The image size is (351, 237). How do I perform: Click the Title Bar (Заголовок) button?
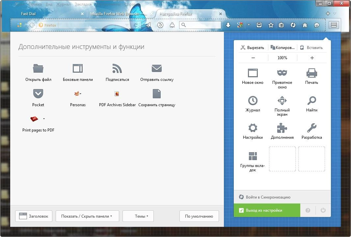coord(34,216)
